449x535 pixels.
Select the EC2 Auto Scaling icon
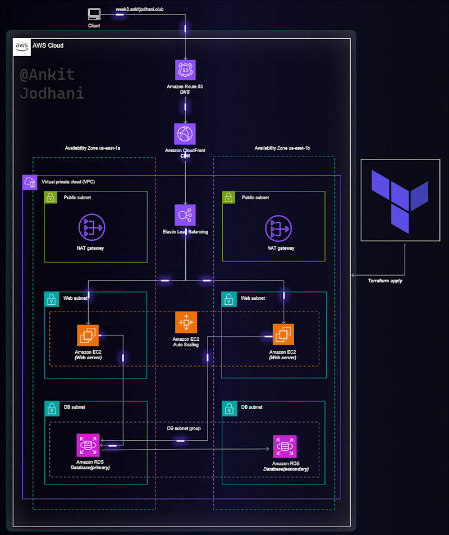coord(186,322)
